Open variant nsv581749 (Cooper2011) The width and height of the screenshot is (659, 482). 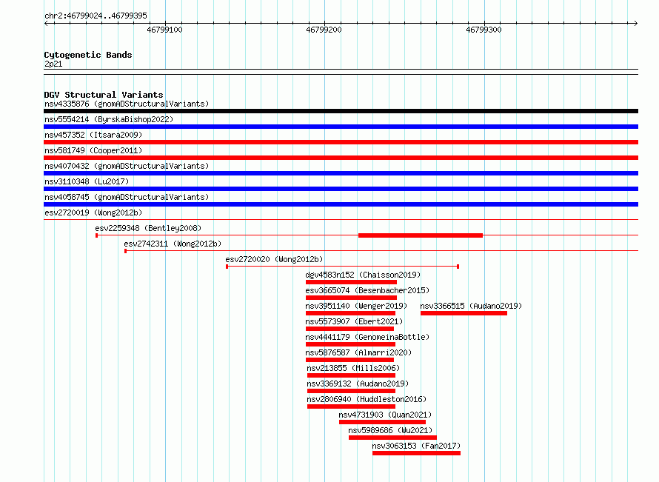(93, 150)
